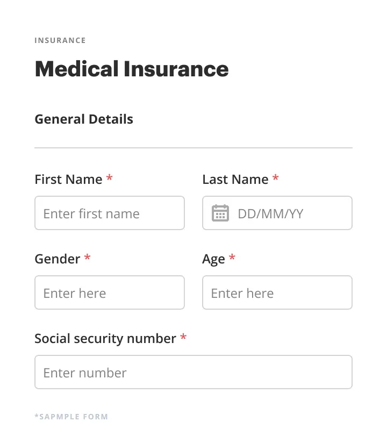The width and height of the screenshot is (387, 443).
Task: Click the '*SAPMPLE FORM' footnote text
Action: pos(71,417)
